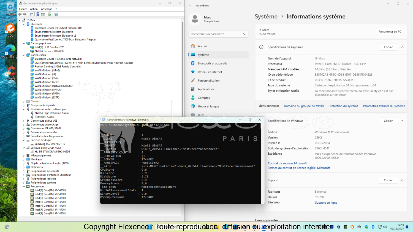Open Heure et langue in Paramètres sidebar
Screen dimensions: 413x232
[x=218, y=107]
